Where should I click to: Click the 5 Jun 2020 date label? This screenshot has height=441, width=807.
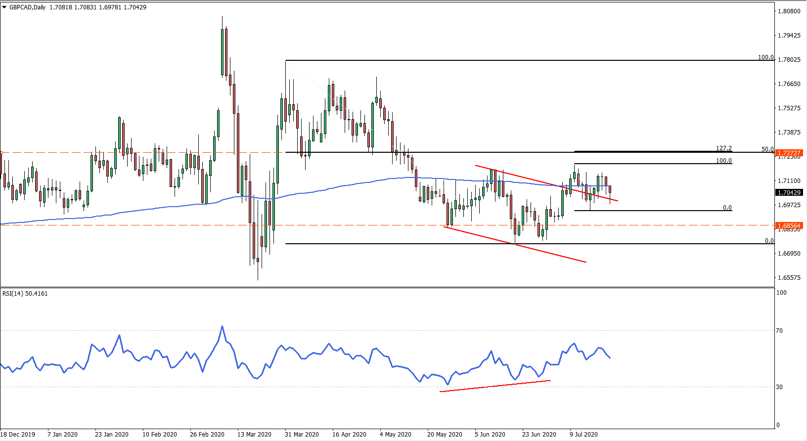pyautogui.click(x=490, y=435)
